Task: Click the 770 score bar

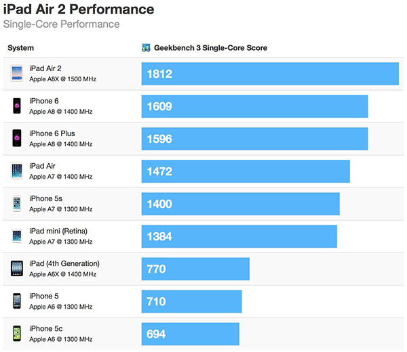Action: tap(195, 269)
